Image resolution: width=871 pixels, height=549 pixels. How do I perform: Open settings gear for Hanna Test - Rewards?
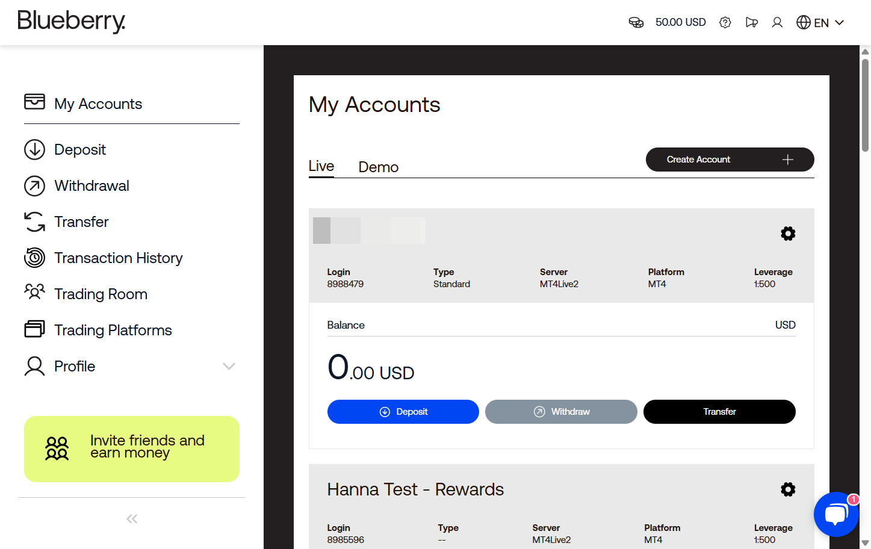coord(788,489)
